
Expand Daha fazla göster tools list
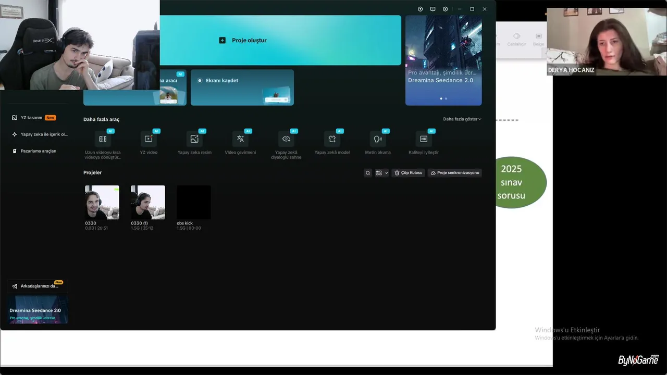click(x=462, y=119)
